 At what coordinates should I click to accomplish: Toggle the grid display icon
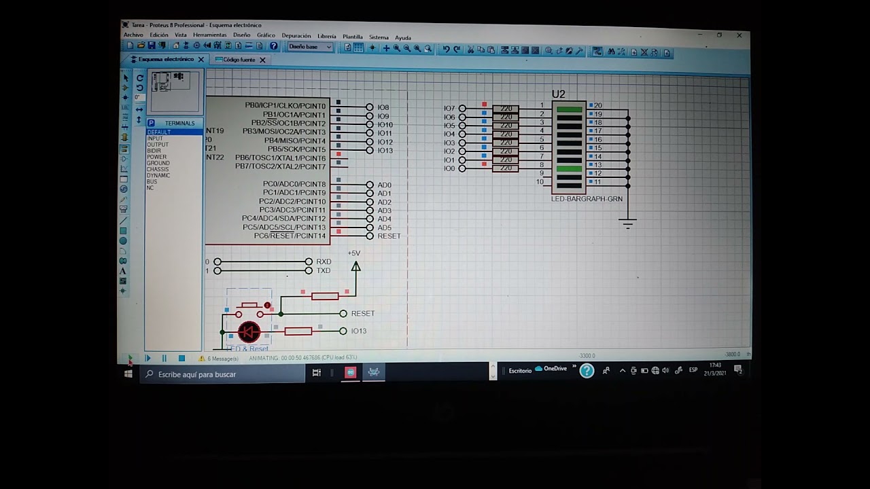pos(358,48)
